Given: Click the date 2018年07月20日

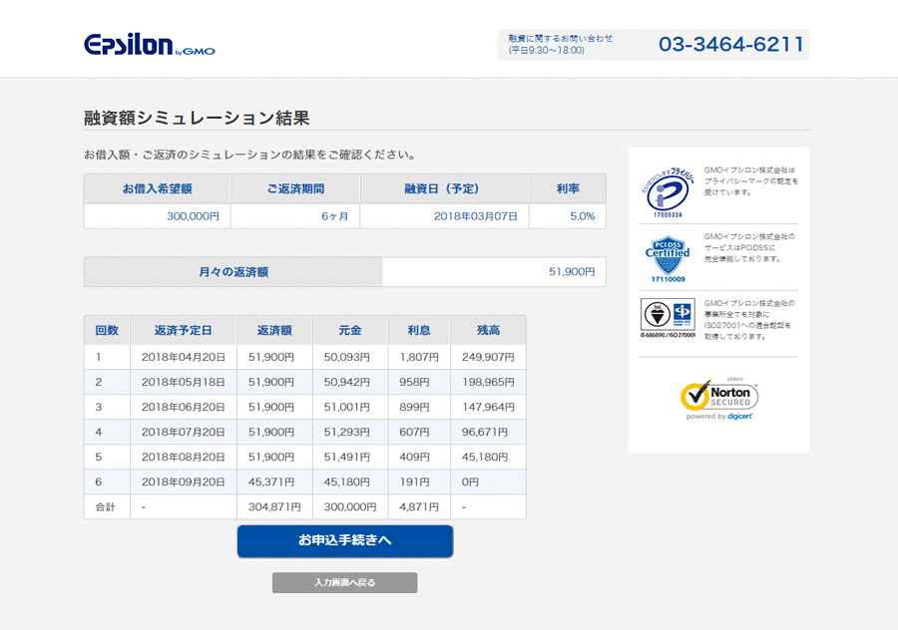Looking at the screenshot, I should [x=184, y=432].
